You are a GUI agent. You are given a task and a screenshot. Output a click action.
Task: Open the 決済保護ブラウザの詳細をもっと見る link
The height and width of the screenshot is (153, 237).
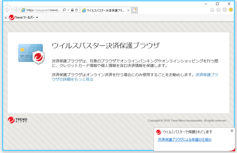(x=72, y=79)
